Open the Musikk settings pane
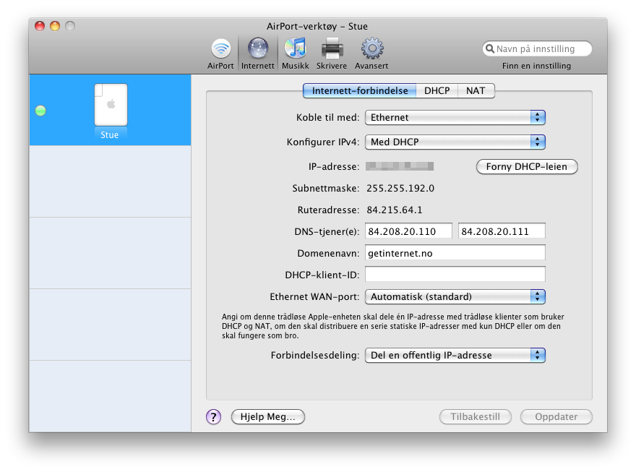The image size is (636, 472). pyautogui.click(x=295, y=49)
